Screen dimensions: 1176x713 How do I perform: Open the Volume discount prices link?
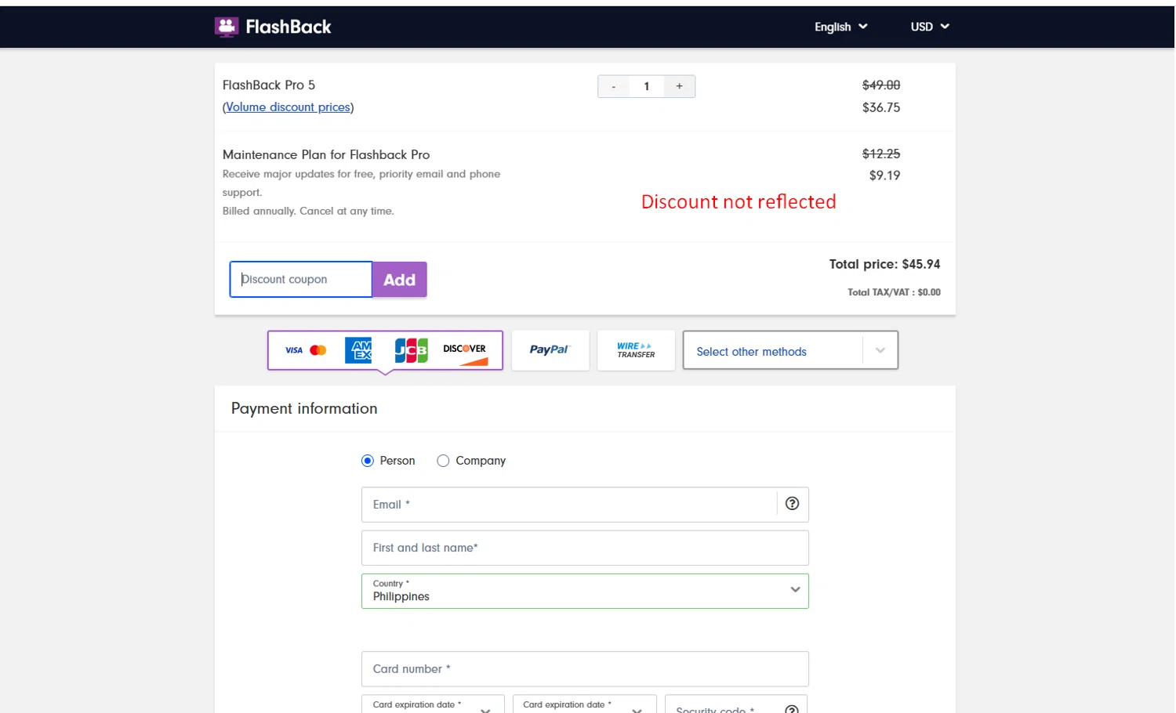tap(288, 107)
